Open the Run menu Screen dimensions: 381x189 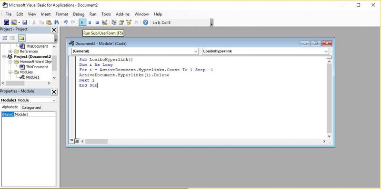pos(93,14)
